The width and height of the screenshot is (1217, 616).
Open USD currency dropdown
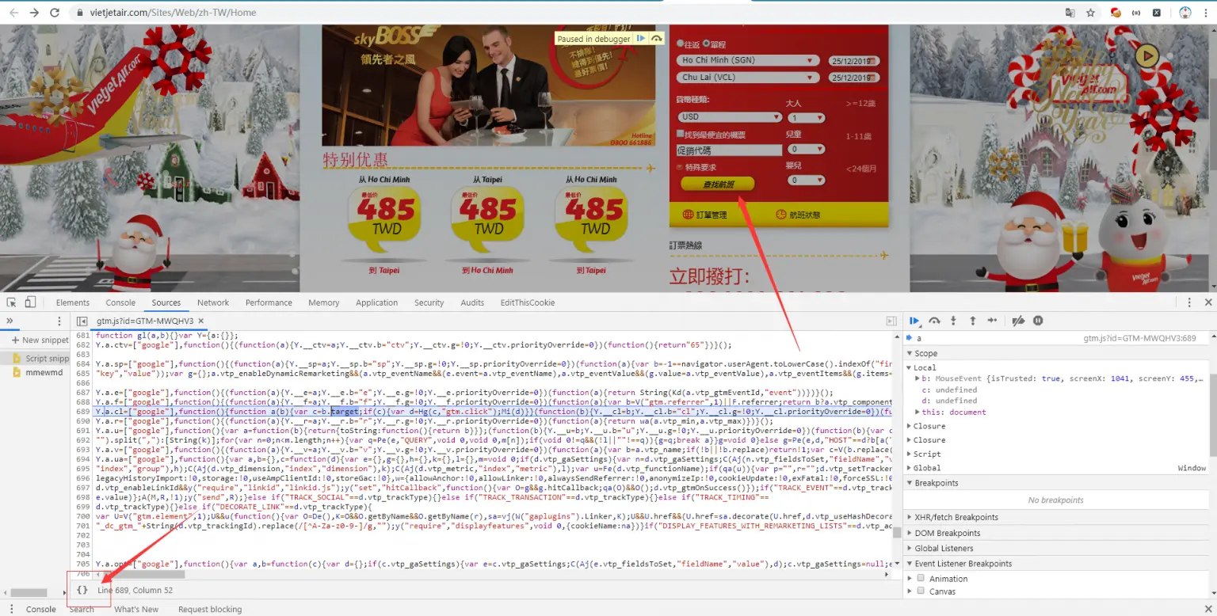coord(730,116)
